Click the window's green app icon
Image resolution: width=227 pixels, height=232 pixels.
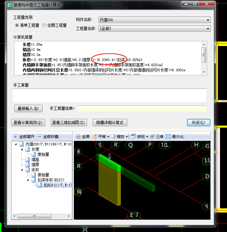point(10,5)
